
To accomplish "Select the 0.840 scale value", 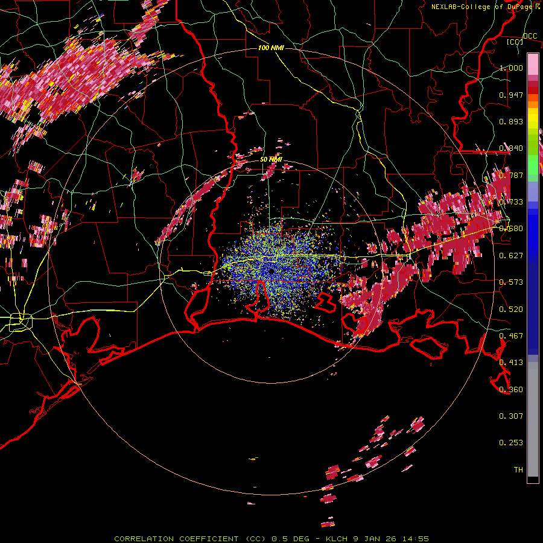I will [x=511, y=148].
